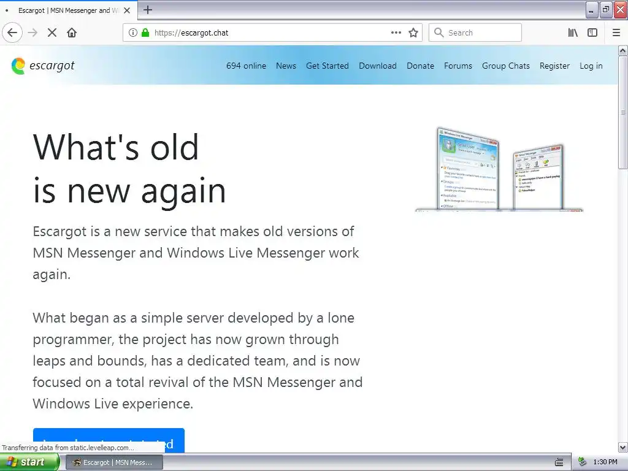Open the Library bookshelf icon
Viewport: 628px width, 471px height.
click(x=573, y=33)
